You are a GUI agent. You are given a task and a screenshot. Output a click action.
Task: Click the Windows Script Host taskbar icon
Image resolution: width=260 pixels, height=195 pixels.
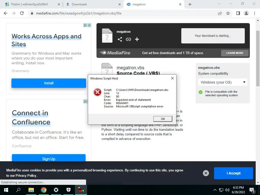point(81,190)
